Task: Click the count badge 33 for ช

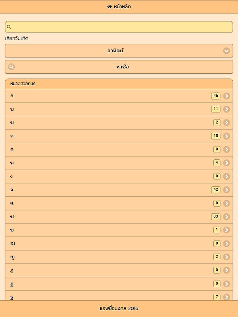Action: 216,216
